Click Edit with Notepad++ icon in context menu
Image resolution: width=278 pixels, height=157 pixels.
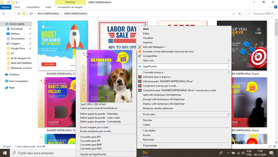click(x=140, y=47)
